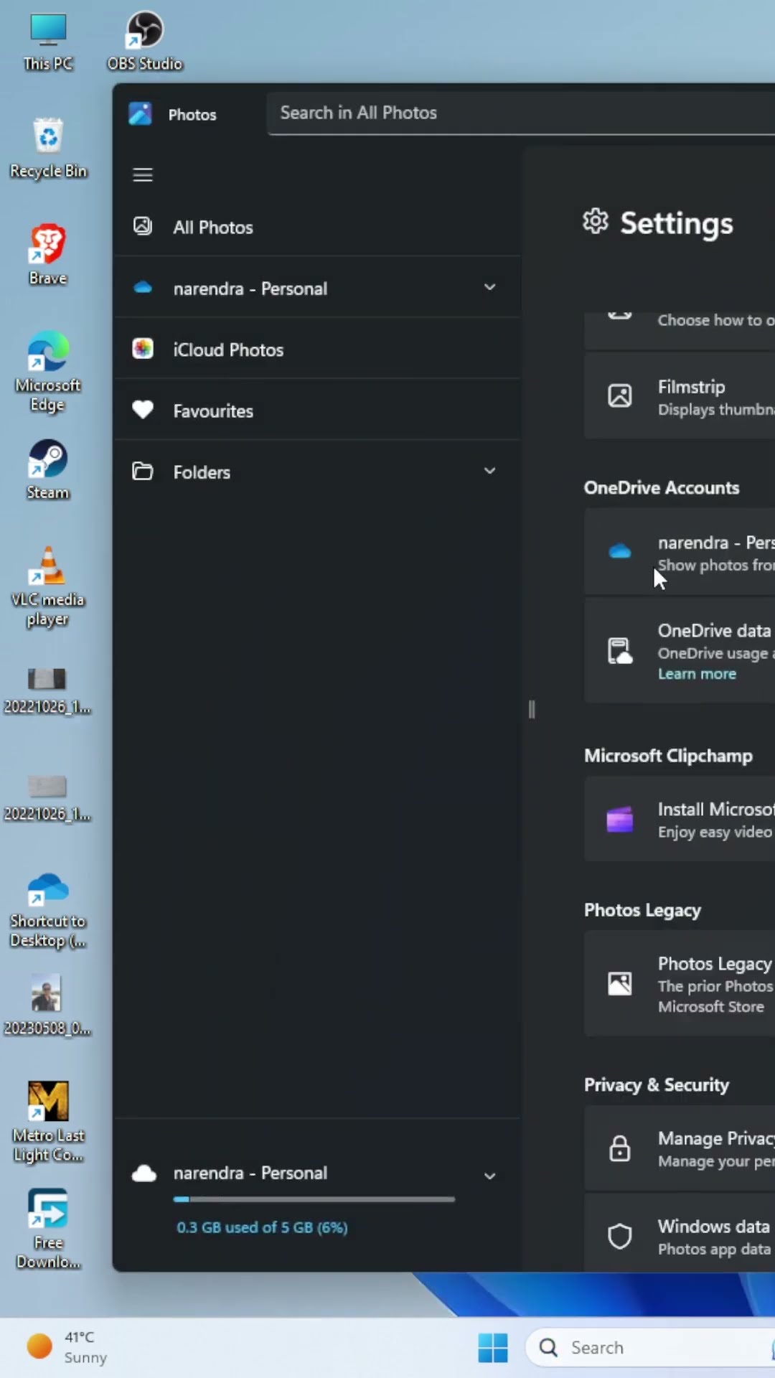Screen dimensions: 775x1378
Task: Open Folders in the sidebar
Action: pyautogui.click(x=316, y=472)
